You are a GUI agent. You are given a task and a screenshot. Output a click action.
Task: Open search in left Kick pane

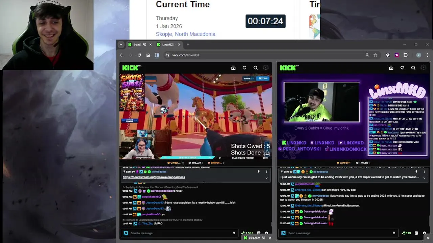click(x=255, y=68)
